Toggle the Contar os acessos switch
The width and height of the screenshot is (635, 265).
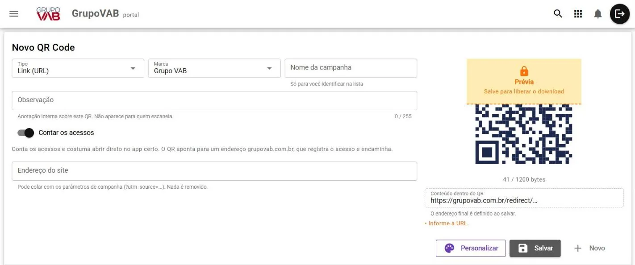[x=26, y=132]
